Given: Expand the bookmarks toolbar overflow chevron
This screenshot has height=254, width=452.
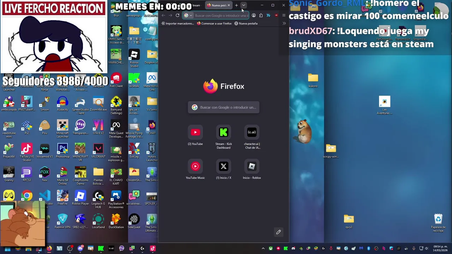Looking at the screenshot, I should click(x=284, y=23).
